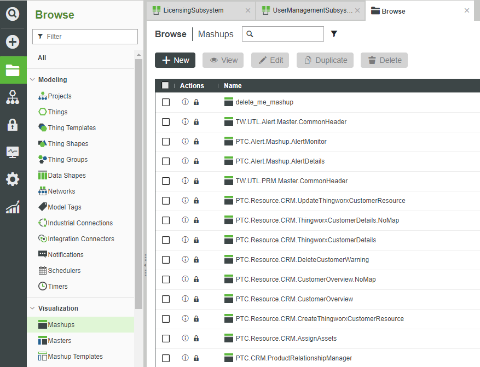The height and width of the screenshot is (367, 480).
Task: Select checkbox for PTC.Resource.CRM.CustomerOverview
Action: [166, 299]
